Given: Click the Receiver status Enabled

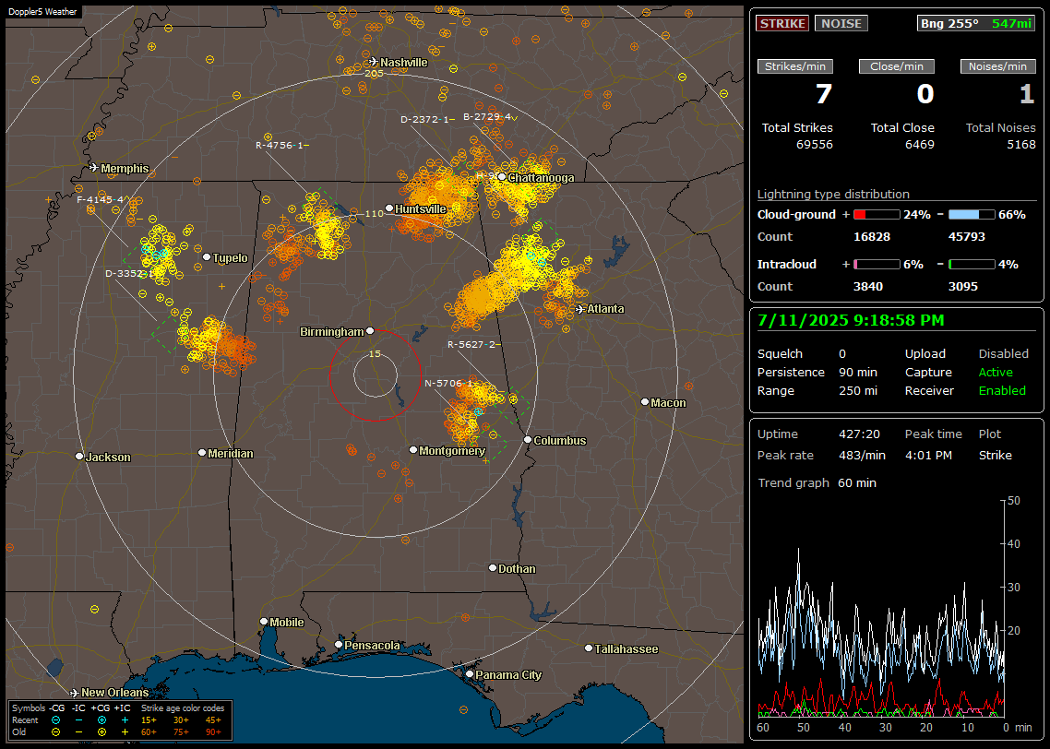Looking at the screenshot, I should coord(1002,390).
